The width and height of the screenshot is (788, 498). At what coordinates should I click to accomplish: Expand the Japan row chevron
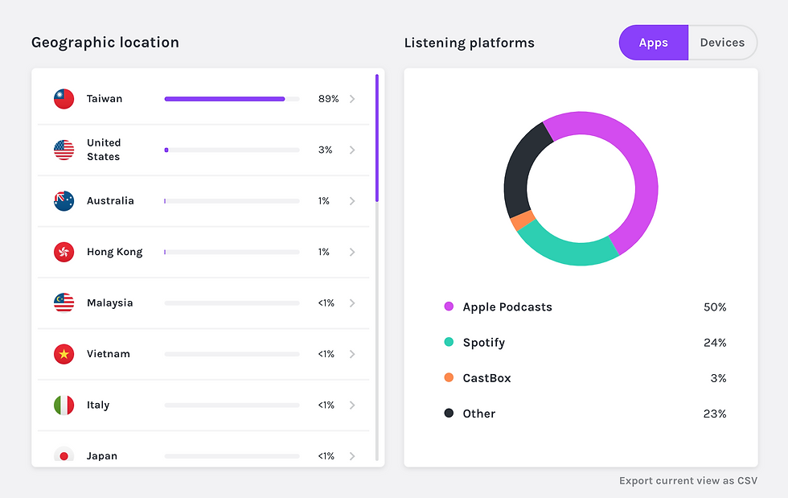coord(352,455)
